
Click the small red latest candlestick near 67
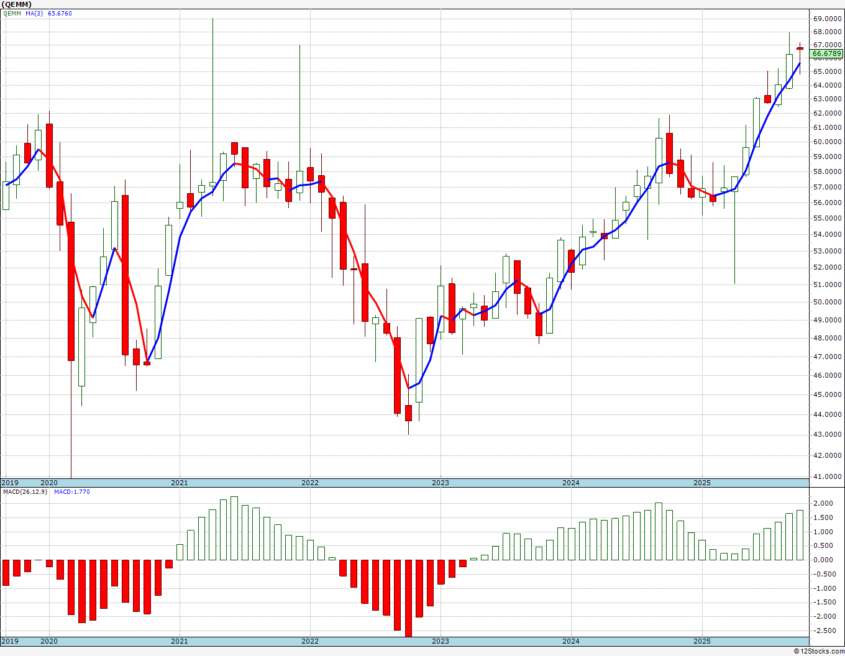[x=800, y=48]
